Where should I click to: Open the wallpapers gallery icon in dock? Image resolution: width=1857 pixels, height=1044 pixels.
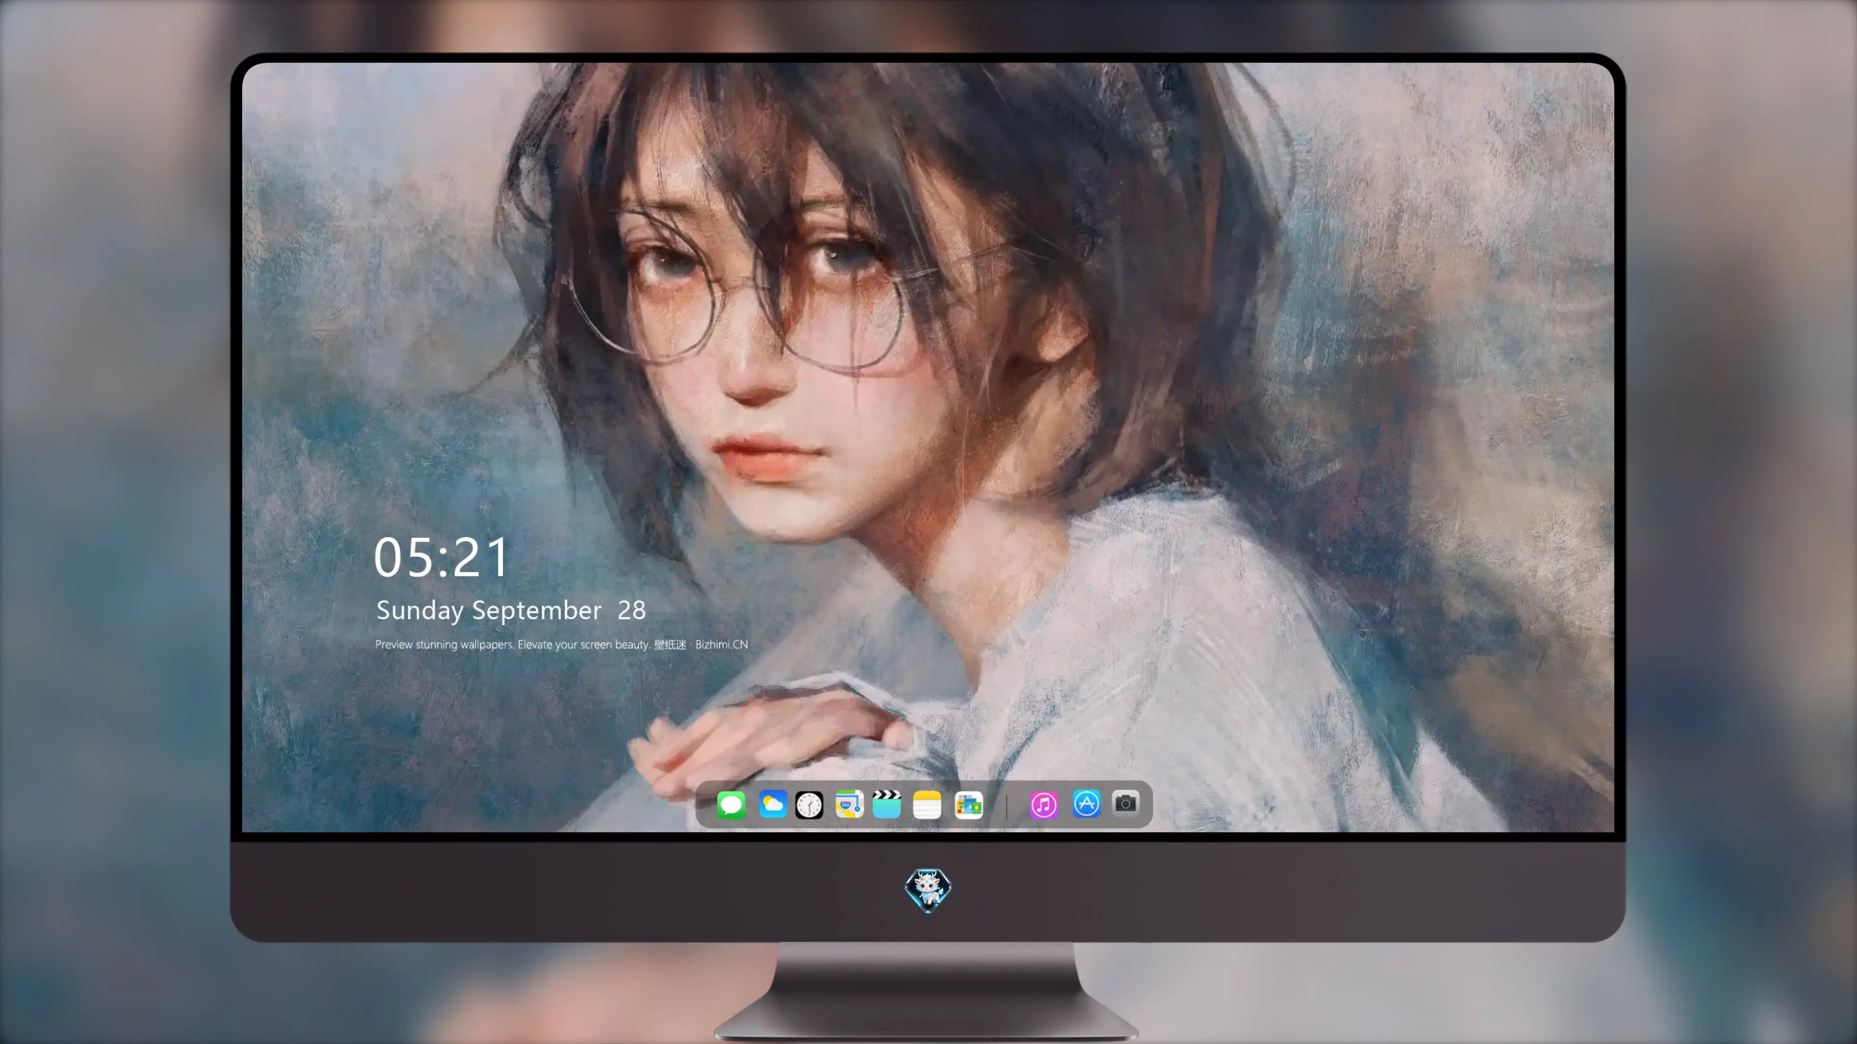pyautogui.click(x=968, y=805)
